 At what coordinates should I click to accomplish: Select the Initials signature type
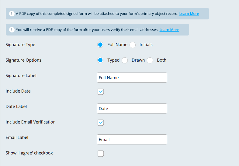[x=133, y=45]
